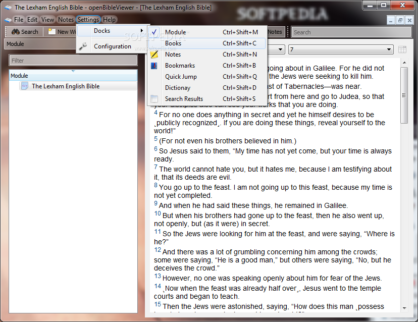Toggle the Quick Jump dock

coord(207,77)
